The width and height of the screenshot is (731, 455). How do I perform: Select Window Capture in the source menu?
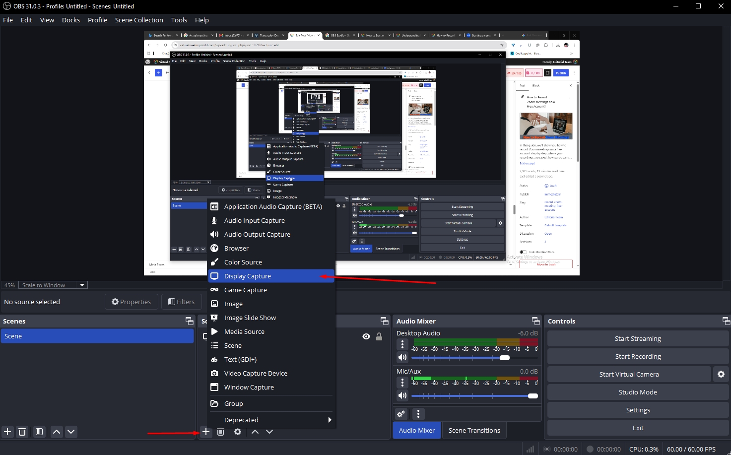tap(271, 387)
